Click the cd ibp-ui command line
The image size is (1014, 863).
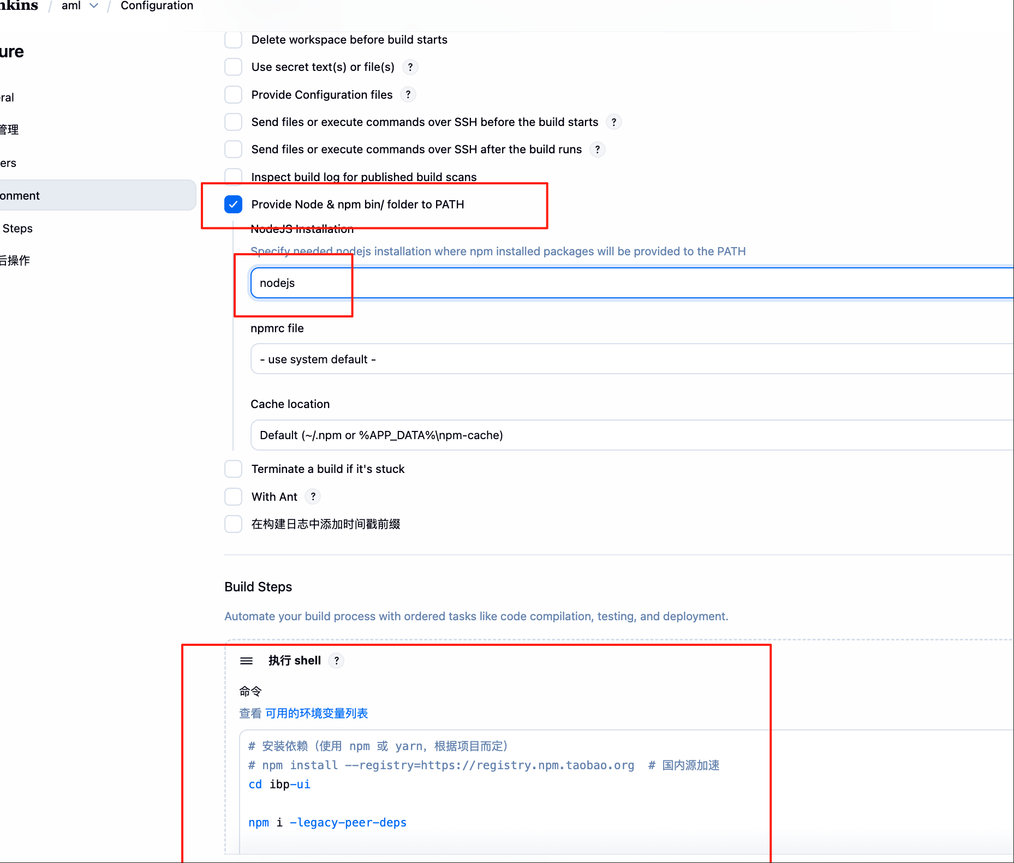(x=279, y=784)
